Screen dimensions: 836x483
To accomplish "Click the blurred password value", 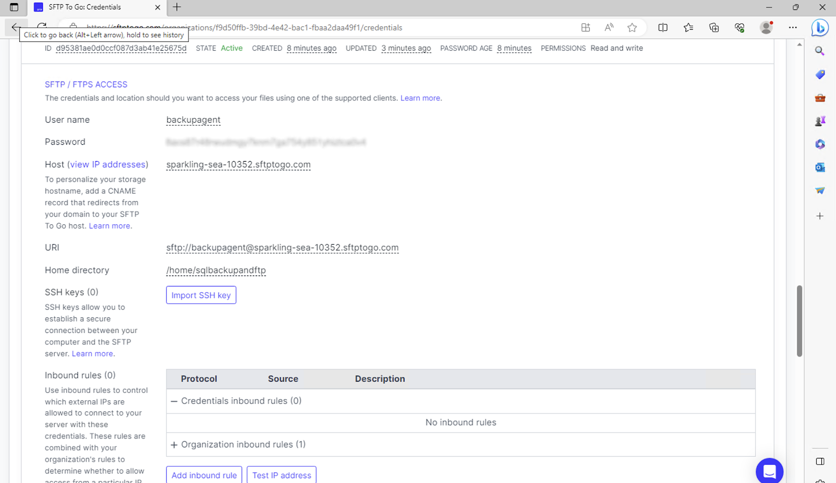I will pyautogui.click(x=266, y=142).
